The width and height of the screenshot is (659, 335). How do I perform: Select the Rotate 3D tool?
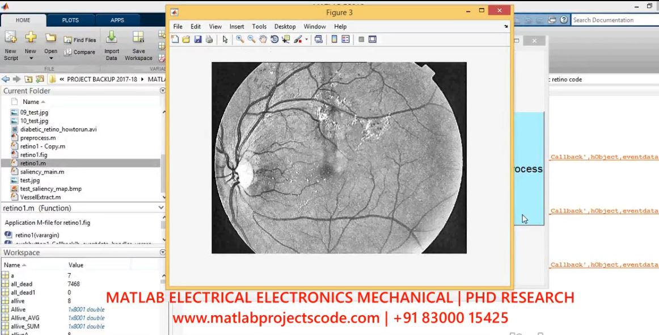(x=274, y=39)
